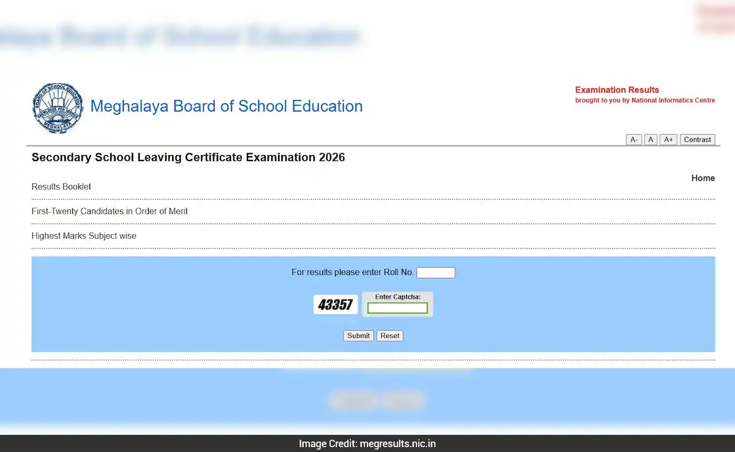Click the Secondary School Leaving Certificate Examination heading
This screenshot has width=735, height=452.
(188, 157)
